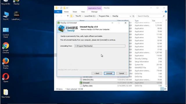Open the Customize Quick Access Toolbar arrow

[67, 8]
